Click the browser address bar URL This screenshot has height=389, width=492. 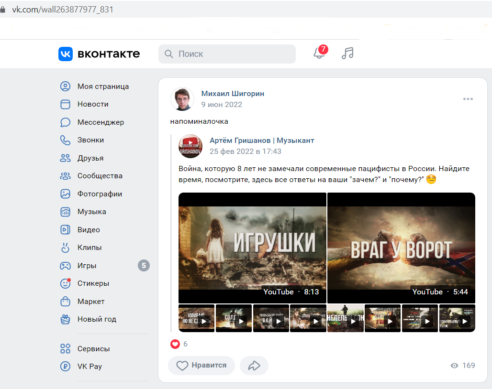pos(63,10)
